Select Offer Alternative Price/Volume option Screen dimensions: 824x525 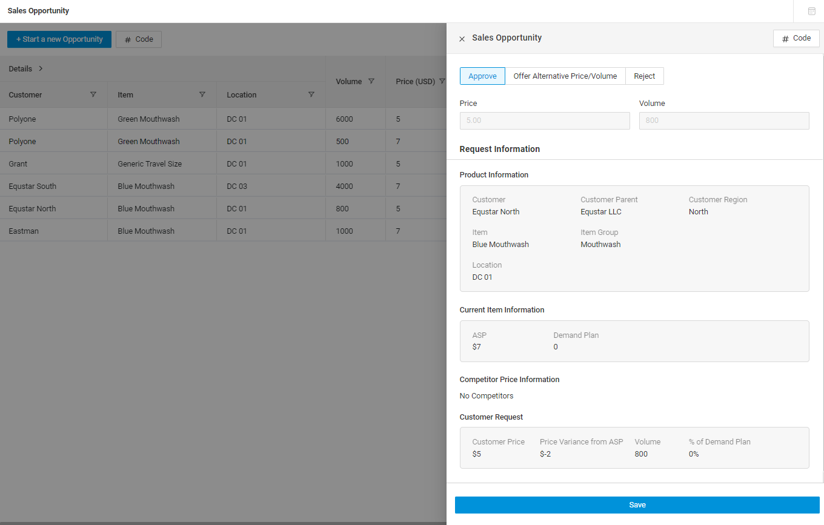tap(565, 76)
